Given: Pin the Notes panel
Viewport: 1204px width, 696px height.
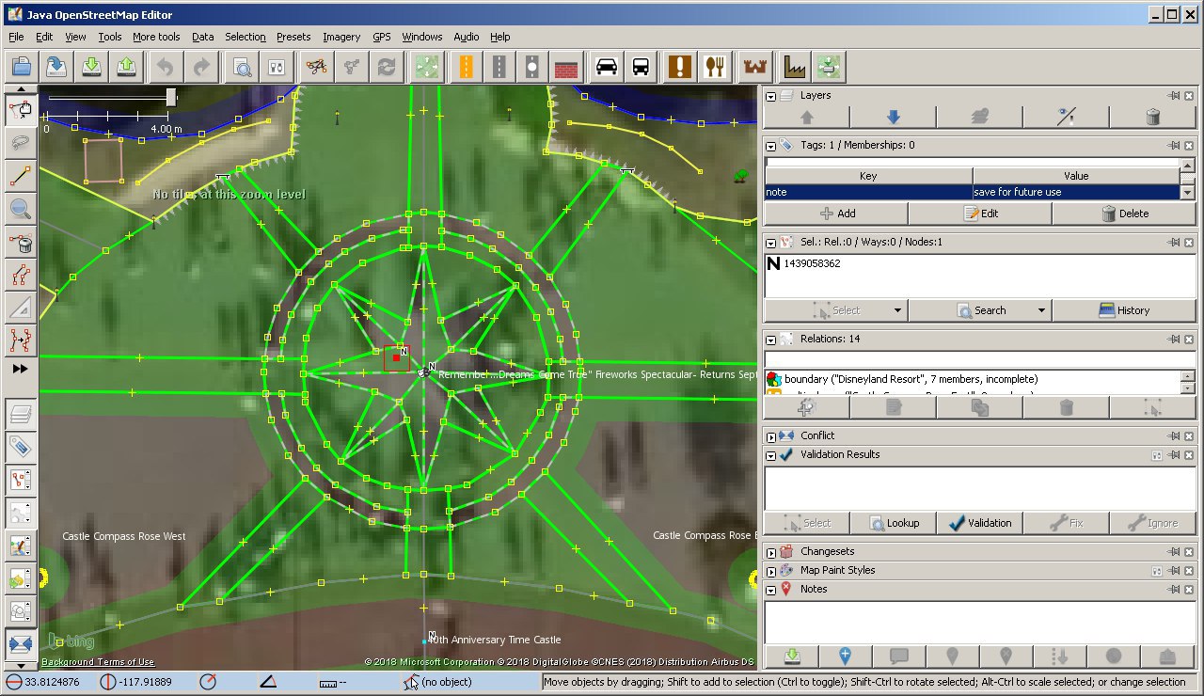Looking at the screenshot, I should [x=1174, y=589].
